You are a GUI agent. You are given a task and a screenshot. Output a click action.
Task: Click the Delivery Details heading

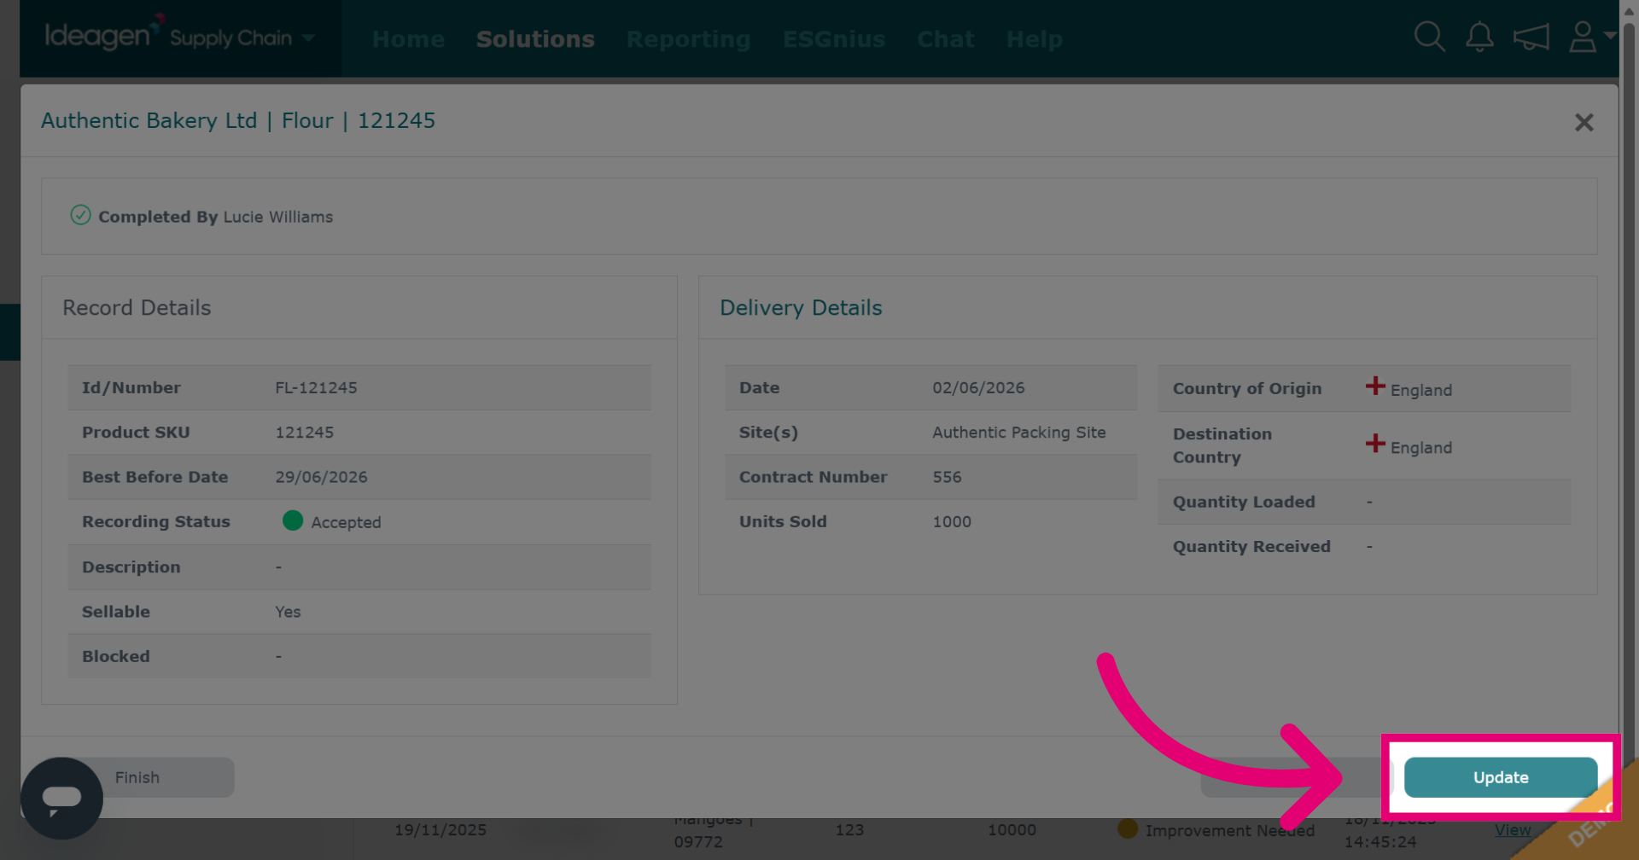point(801,308)
